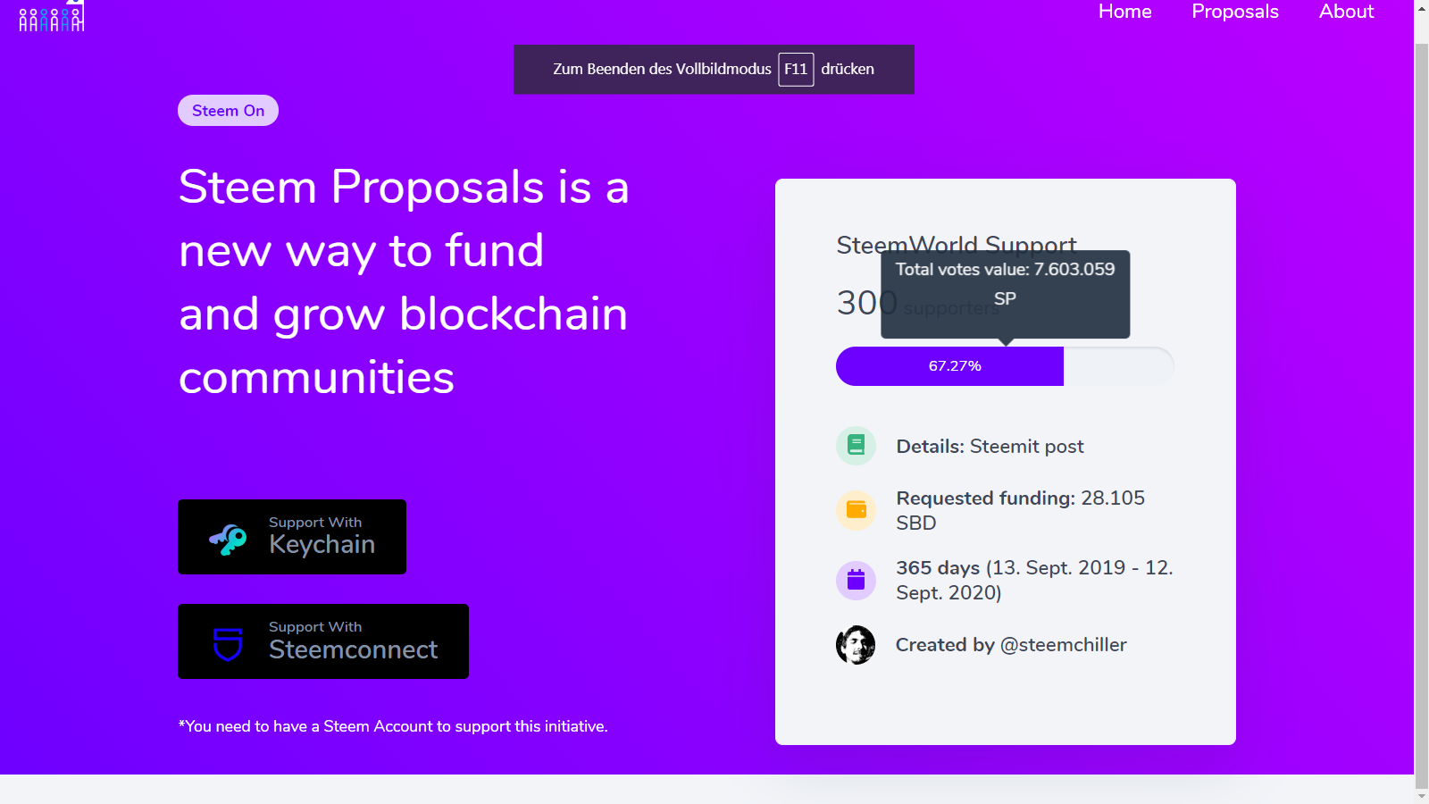Click the @steemchiller creator link

pos(1063,645)
